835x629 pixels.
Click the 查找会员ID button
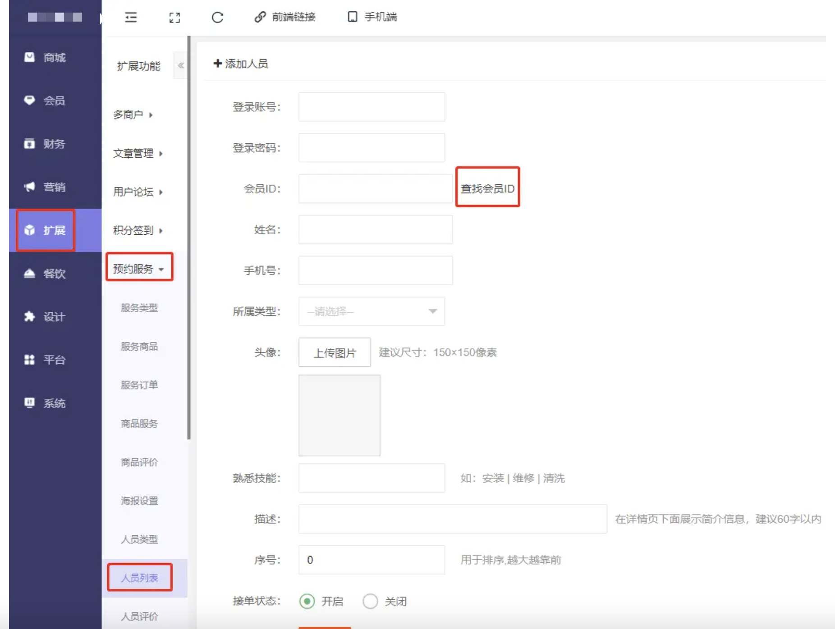pos(487,188)
